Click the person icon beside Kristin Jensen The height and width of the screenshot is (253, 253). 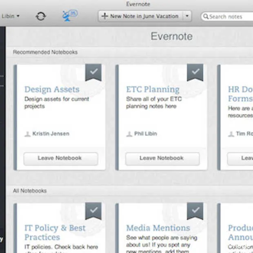click(x=27, y=134)
